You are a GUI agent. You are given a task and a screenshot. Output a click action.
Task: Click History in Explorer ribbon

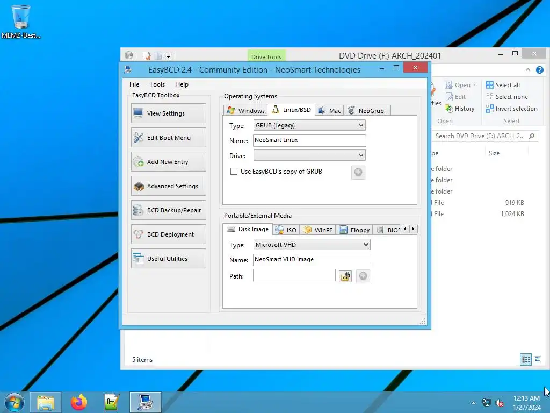click(x=460, y=109)
